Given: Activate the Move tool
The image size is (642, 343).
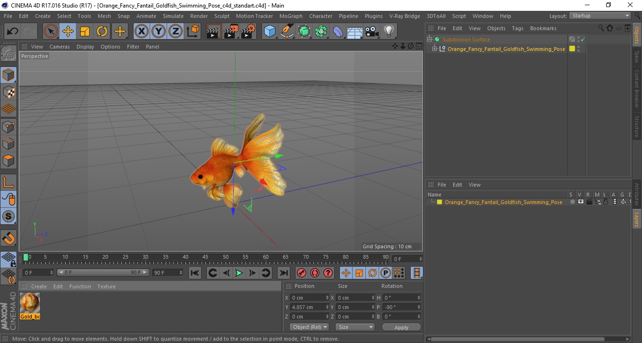Looking at the screenshot, I should pos(68,32).
